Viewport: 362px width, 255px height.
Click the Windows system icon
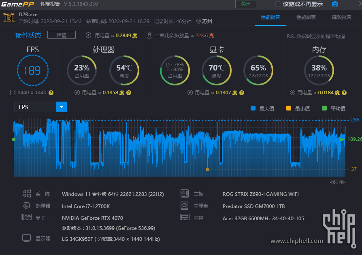[x=27, y=193]
